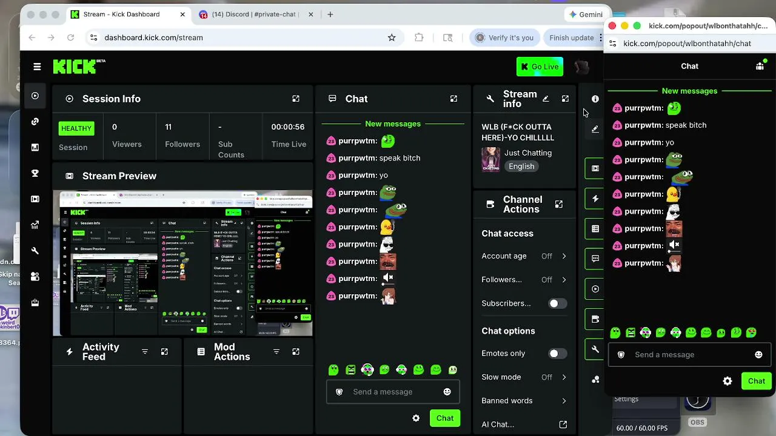Click the 'yo' message in popout chat
This screenshot has width=776, height=436.
[670, 142]
